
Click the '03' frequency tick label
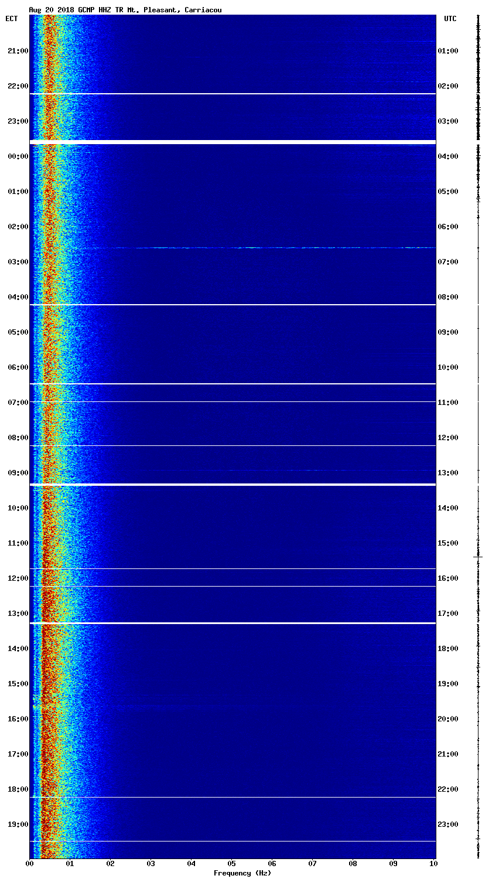pos(151,864)
